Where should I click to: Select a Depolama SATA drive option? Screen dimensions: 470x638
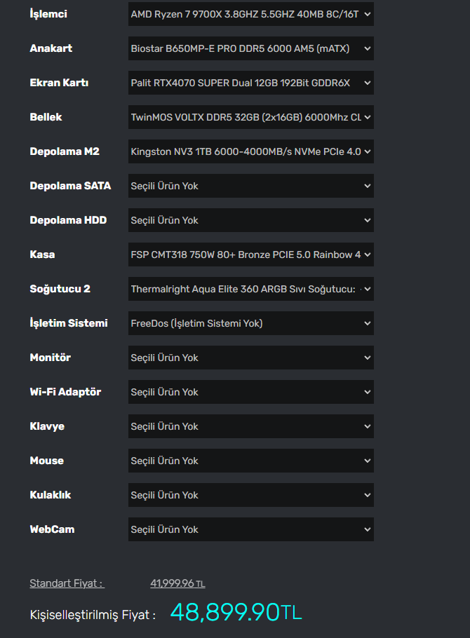[x=250, y=186]
